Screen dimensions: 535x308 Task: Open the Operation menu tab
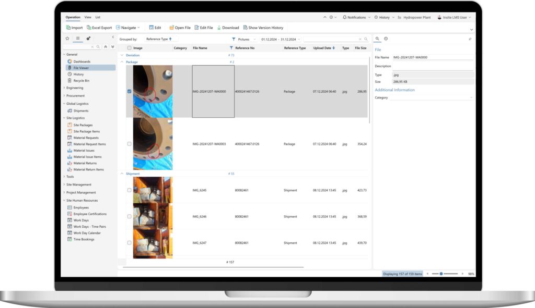[x=73, y=17]
